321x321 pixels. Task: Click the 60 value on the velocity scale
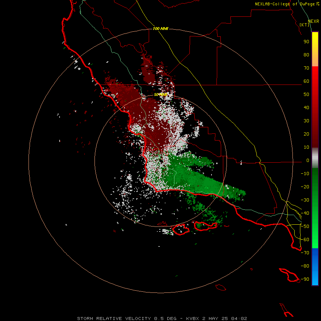(x=306, y=81)
